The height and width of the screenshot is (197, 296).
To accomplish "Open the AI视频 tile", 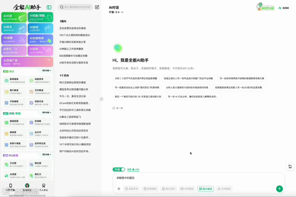I will point(40,28).
